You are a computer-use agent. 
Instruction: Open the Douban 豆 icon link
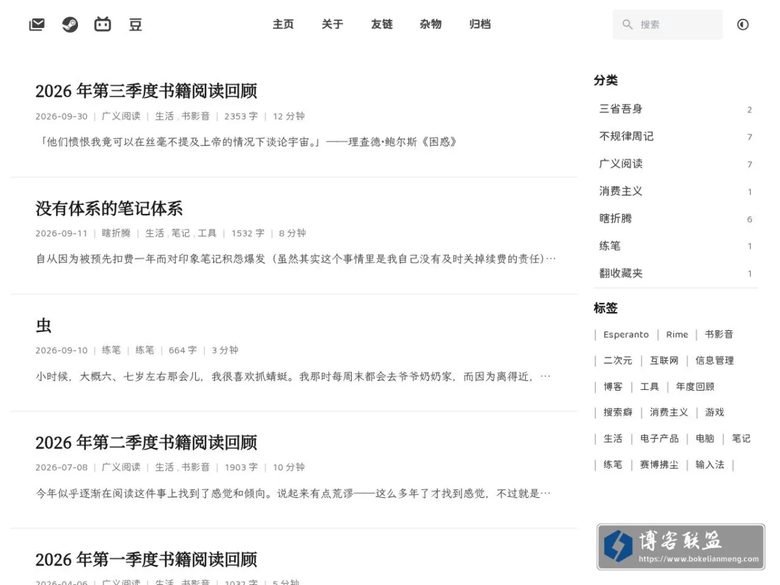(135, 25)
